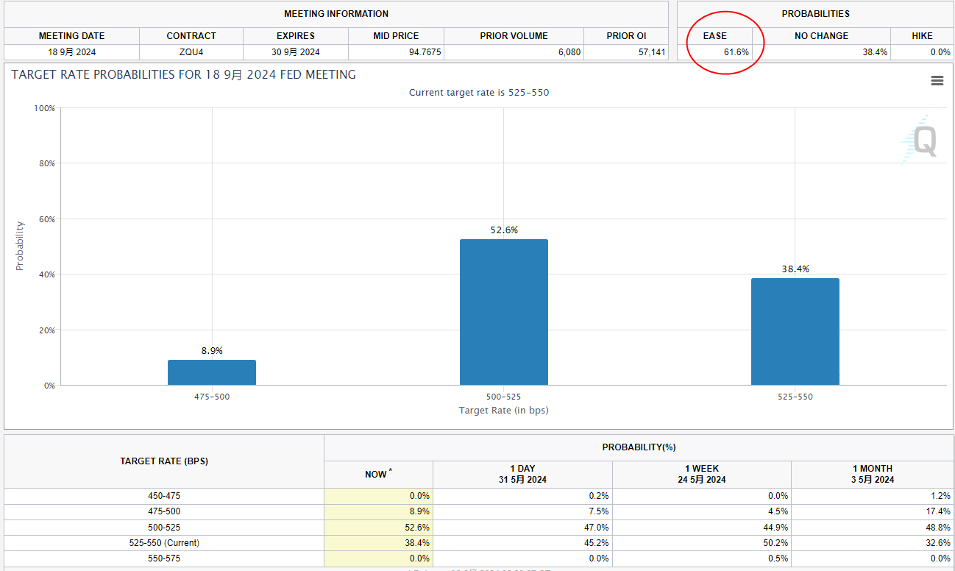Select the 500-525 bar in chart
The image size is (955, 571).
503,312
